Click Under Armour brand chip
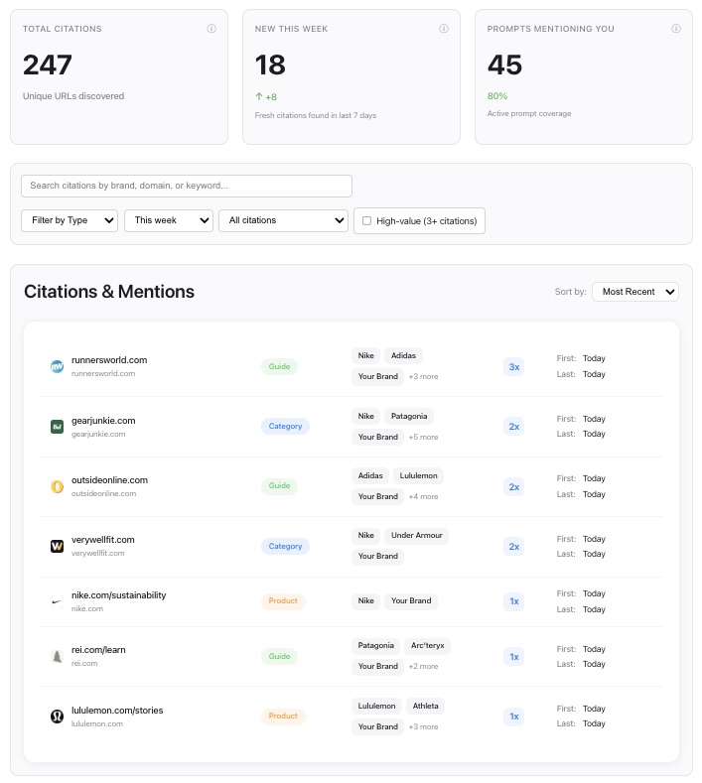Viewport: 702px width, 783px height. 417,535
